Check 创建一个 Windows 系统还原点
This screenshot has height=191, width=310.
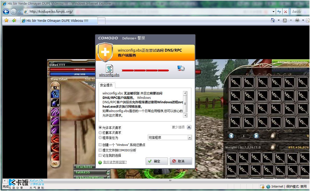(x=100, y=145)
